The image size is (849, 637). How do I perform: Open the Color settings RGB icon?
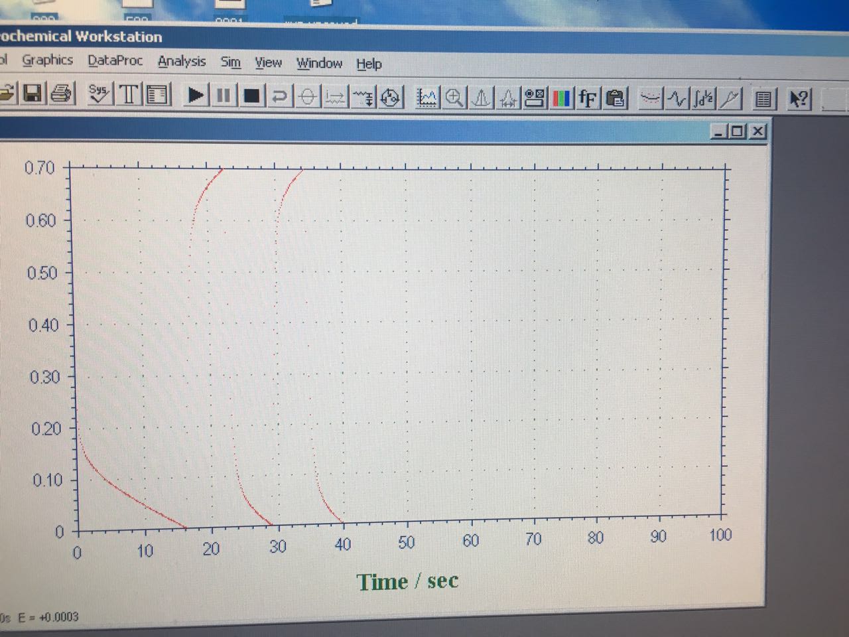(x=561, y=98)
